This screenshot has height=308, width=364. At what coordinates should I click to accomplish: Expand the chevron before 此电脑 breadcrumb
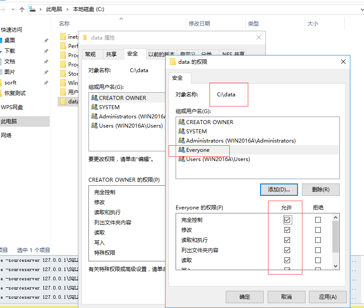(40, 10)
